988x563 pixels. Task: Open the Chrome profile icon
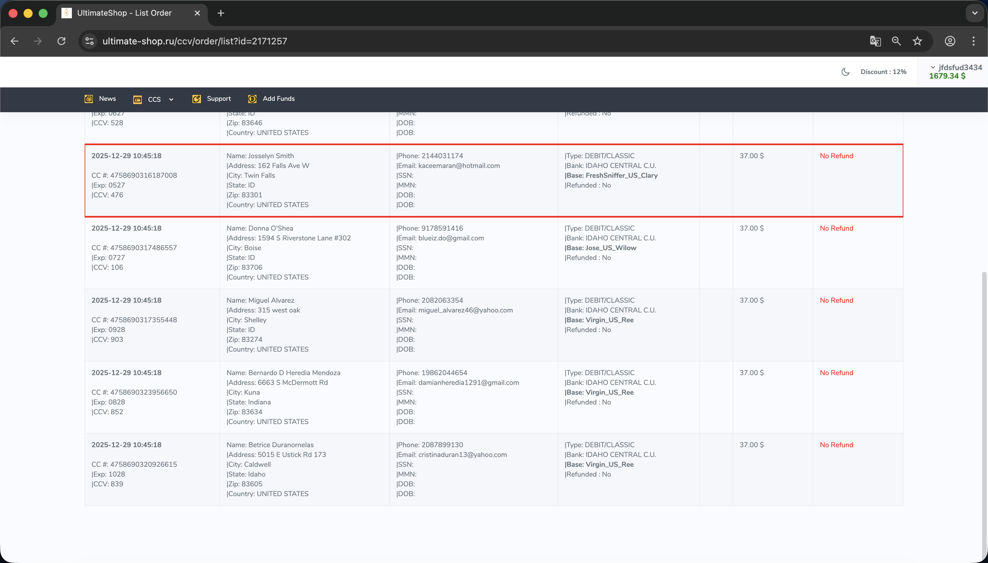pos(950,41)
